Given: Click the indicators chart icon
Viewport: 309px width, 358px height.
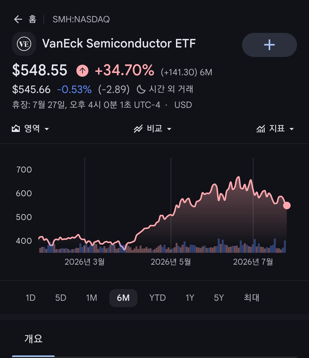Looking at the screenshot, I should 261,129.
